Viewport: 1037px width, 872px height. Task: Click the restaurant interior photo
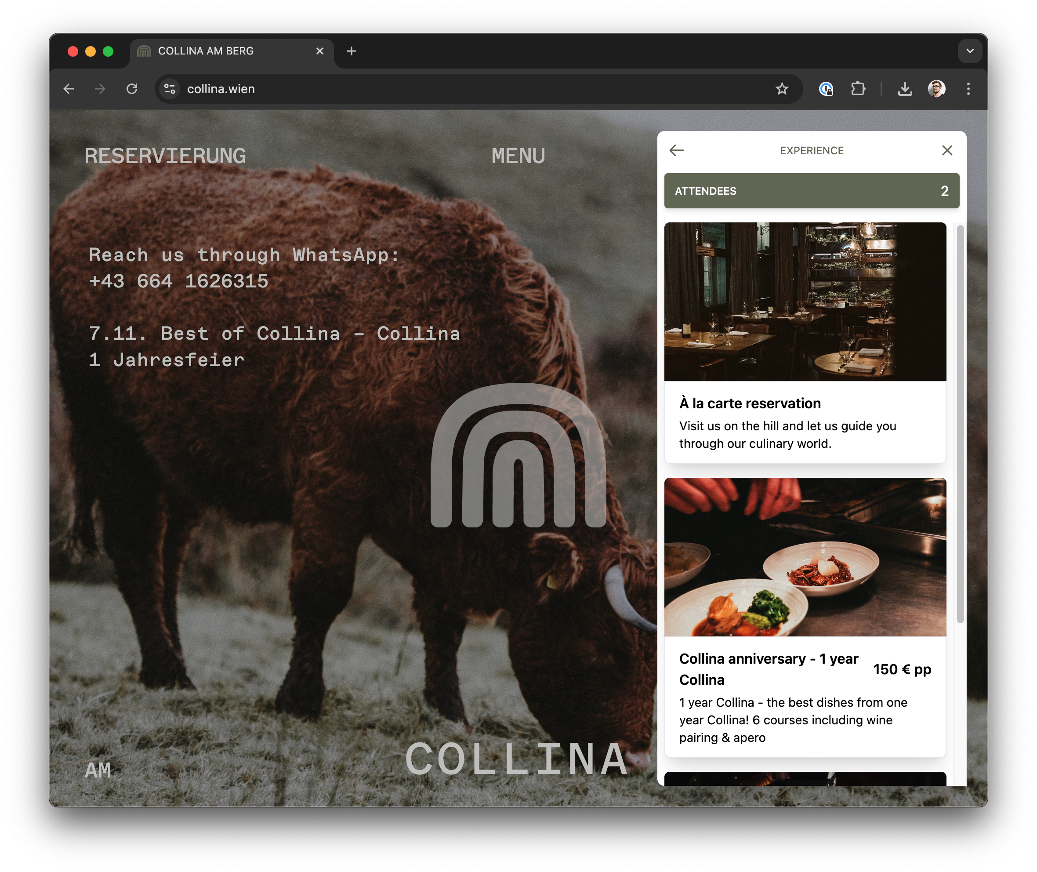(x=805, y=302)
